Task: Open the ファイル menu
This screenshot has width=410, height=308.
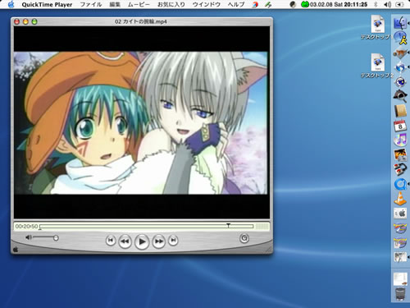Action: click(91, 5)
